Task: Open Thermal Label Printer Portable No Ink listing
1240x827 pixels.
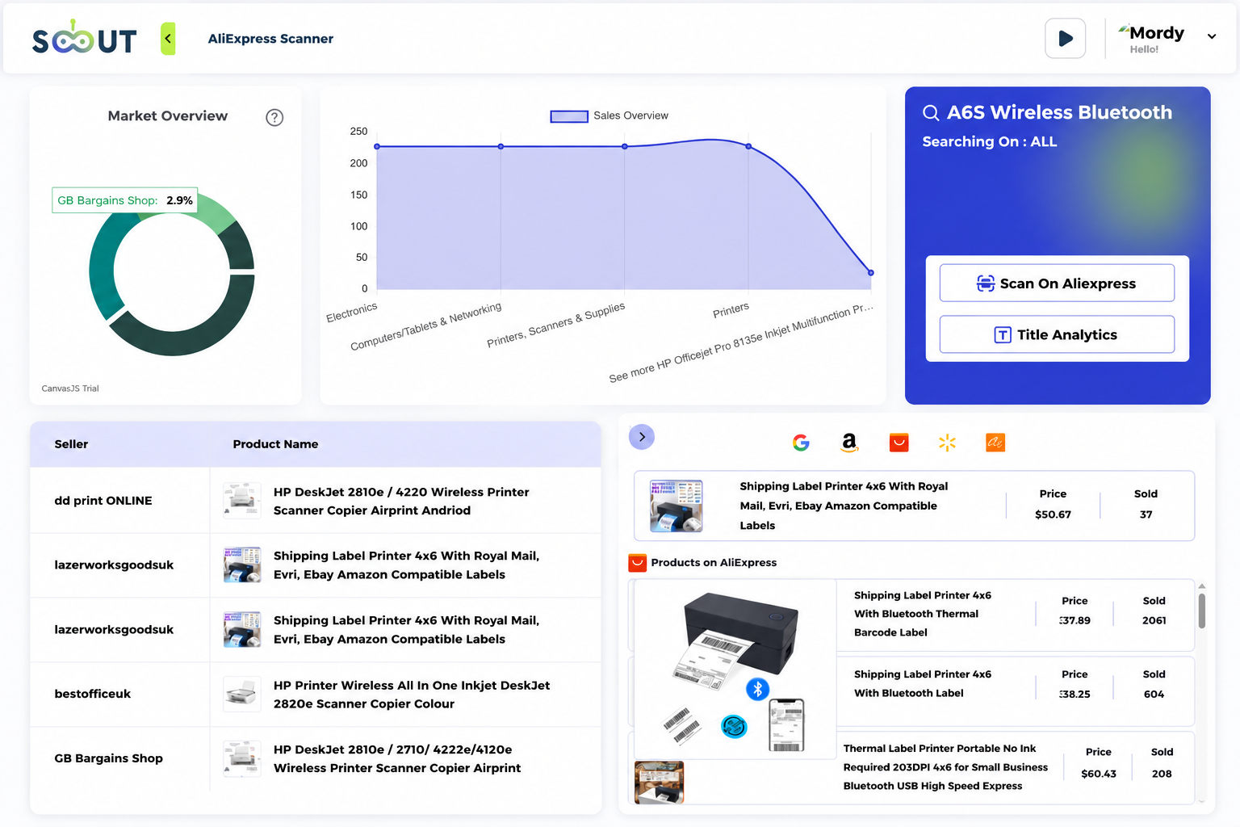Action: [x=945, y=767]
